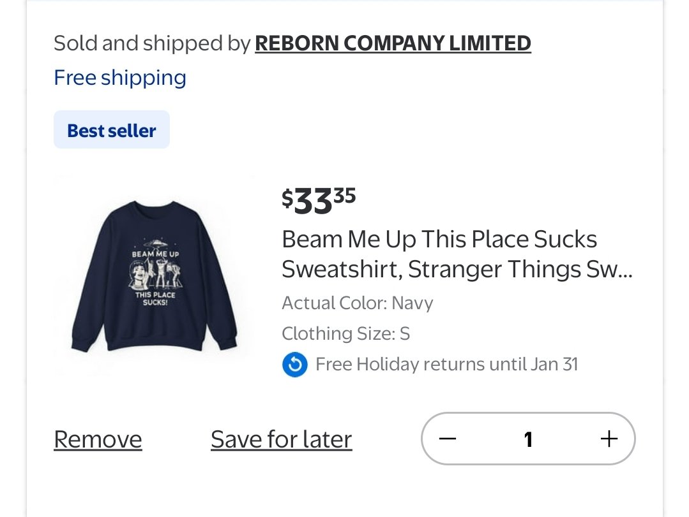Viewport: 689px width, 517px height.
Task: Increase quantity with the plus icon
Action: 609,439
